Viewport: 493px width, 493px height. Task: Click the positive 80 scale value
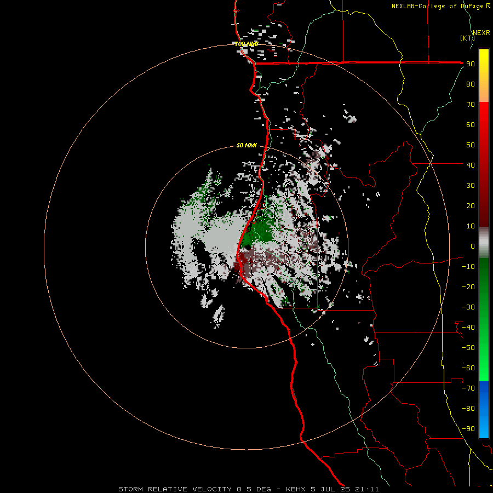tap(471, 84)
